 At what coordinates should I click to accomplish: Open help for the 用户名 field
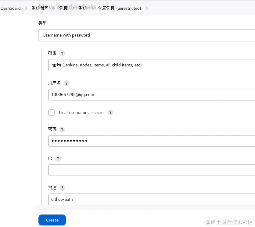pos(66,83)
